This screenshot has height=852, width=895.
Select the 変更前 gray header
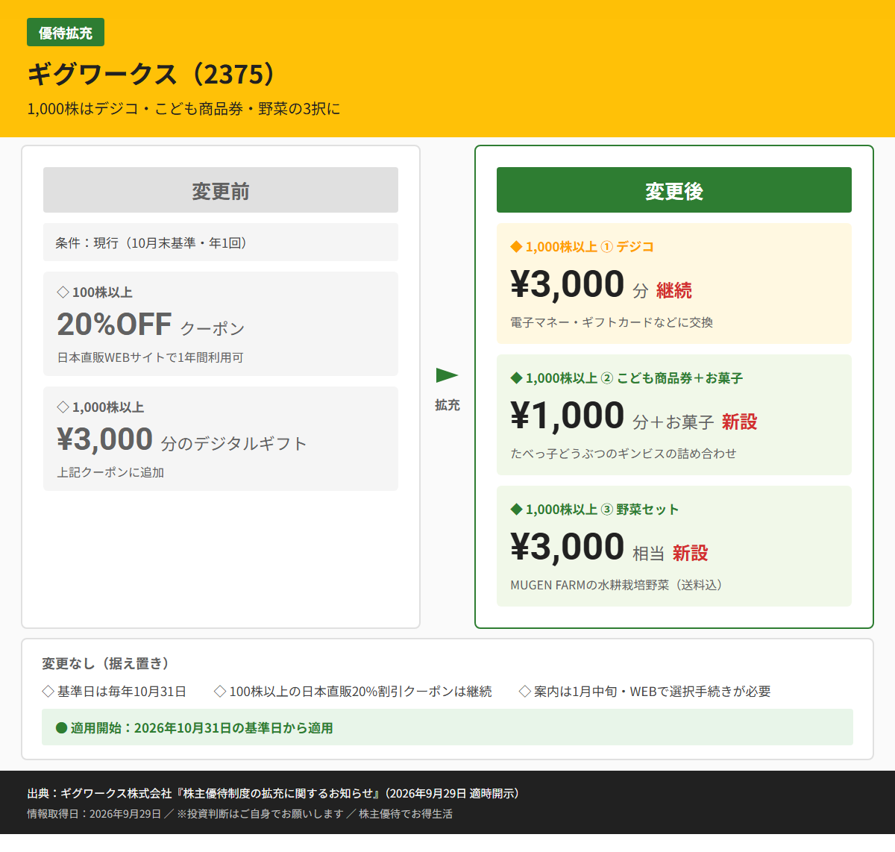tap(221, 190)
